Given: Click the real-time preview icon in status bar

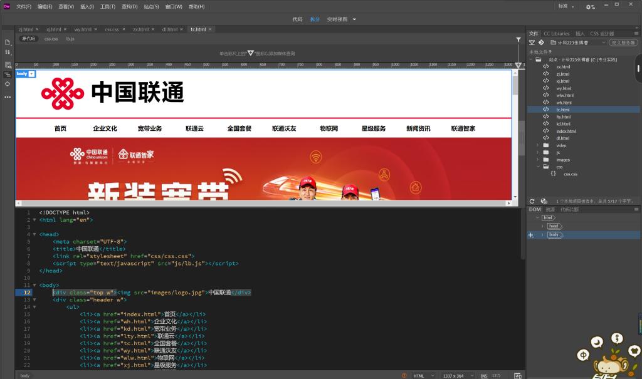Looking at the screenshot, I should [x=517, y=376].
